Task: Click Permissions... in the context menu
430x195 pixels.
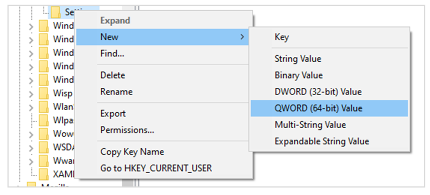Action: 127,130
